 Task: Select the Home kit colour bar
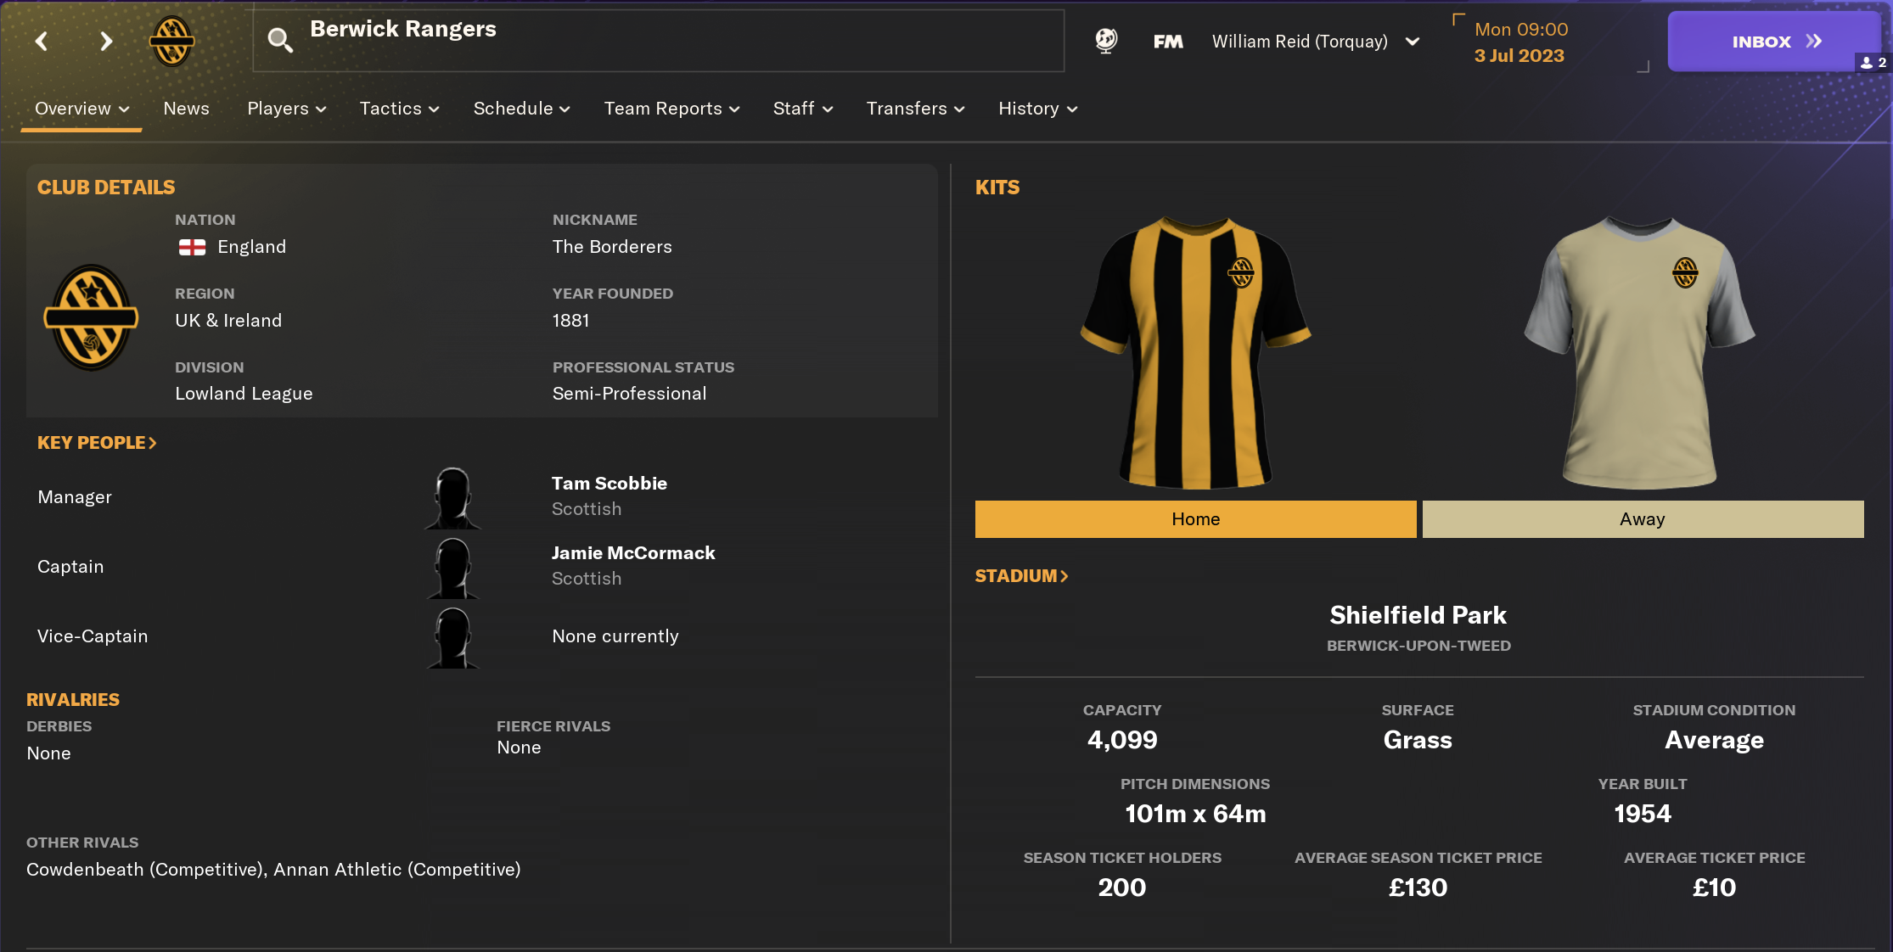(1195, 519)
